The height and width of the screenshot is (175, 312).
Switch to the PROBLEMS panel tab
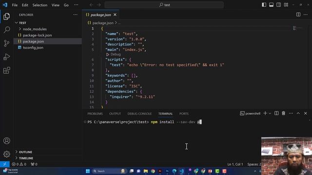point(95,114)
